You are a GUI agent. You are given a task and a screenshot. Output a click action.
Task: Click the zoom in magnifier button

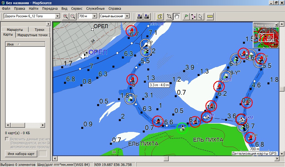(65, 16)
